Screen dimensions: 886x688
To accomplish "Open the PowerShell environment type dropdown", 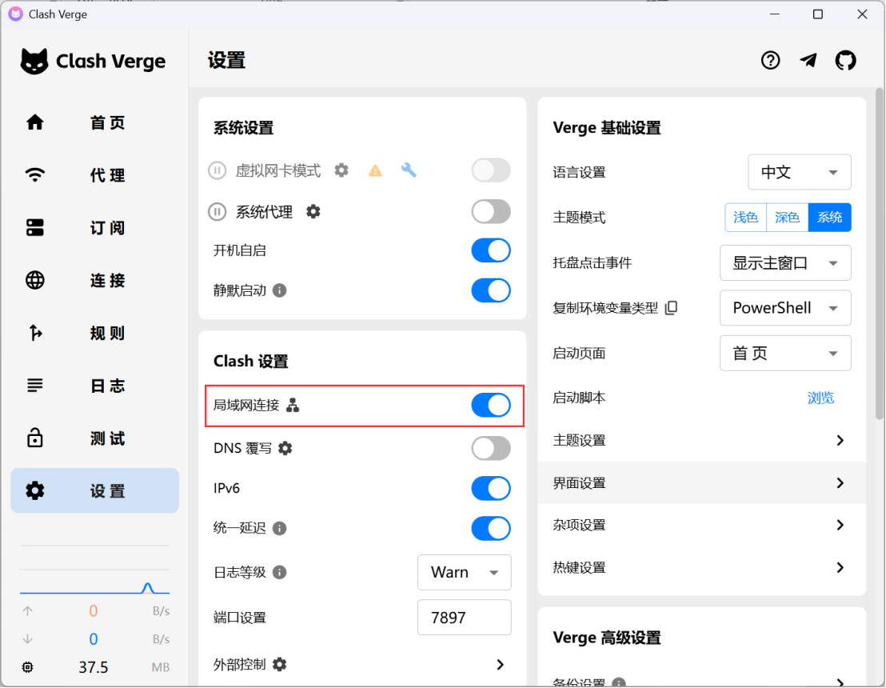I will (x=785, y=307).
